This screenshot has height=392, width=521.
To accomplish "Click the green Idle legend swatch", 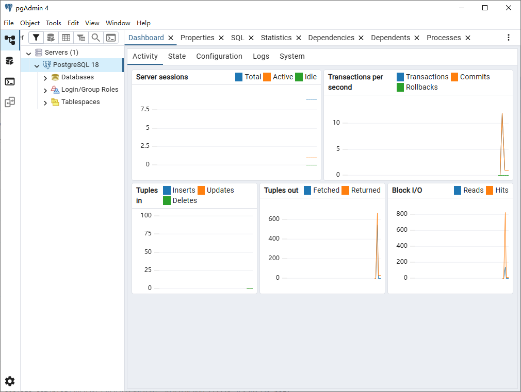I will click(299, 77).
